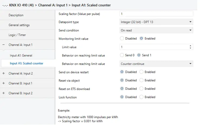This screenshot has height=125, width=200.
Task: Open the Description tab
Action: point(16,15)
